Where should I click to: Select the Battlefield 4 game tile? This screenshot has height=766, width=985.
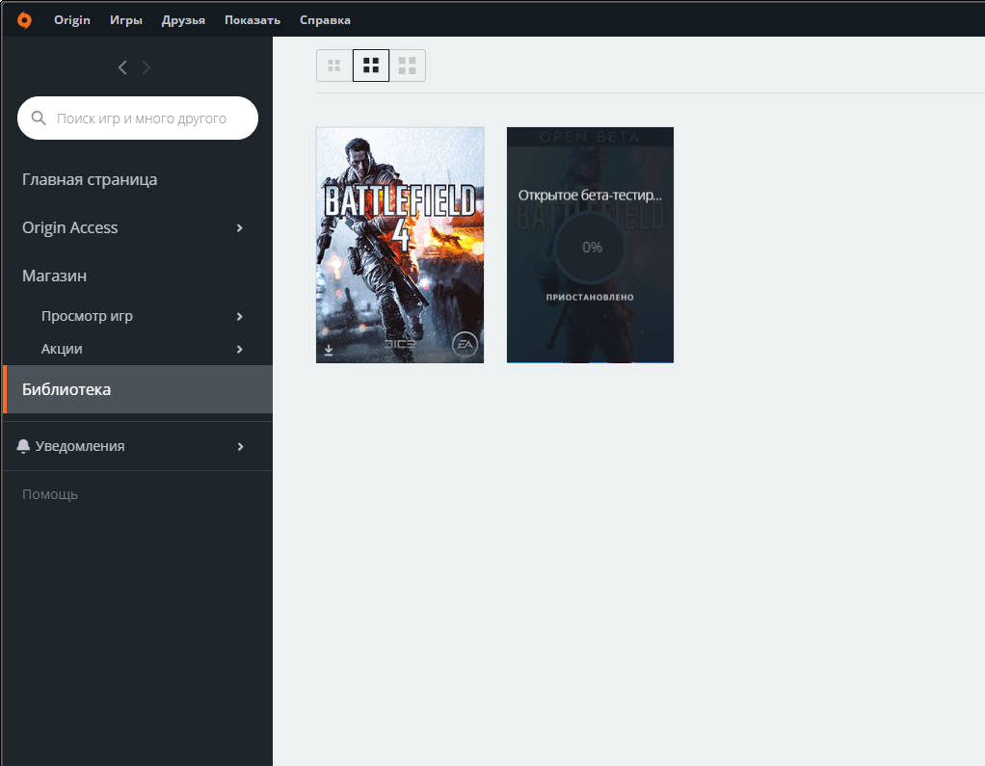400,245
